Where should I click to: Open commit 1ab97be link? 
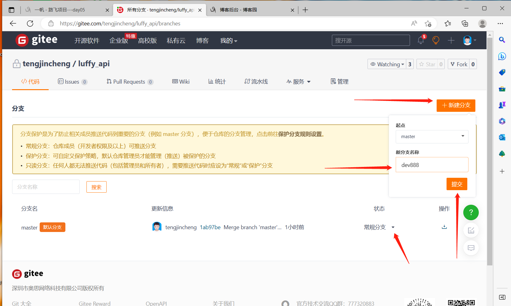click(210, 227)
